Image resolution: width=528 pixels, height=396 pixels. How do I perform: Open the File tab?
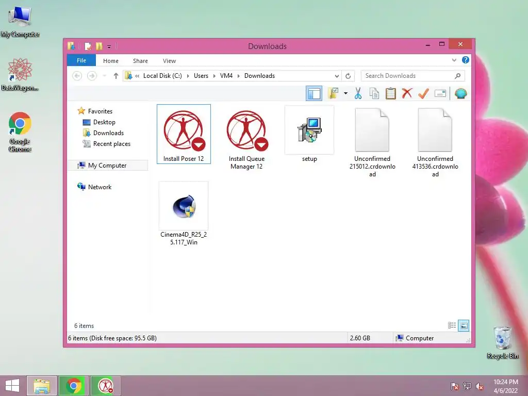81,61
